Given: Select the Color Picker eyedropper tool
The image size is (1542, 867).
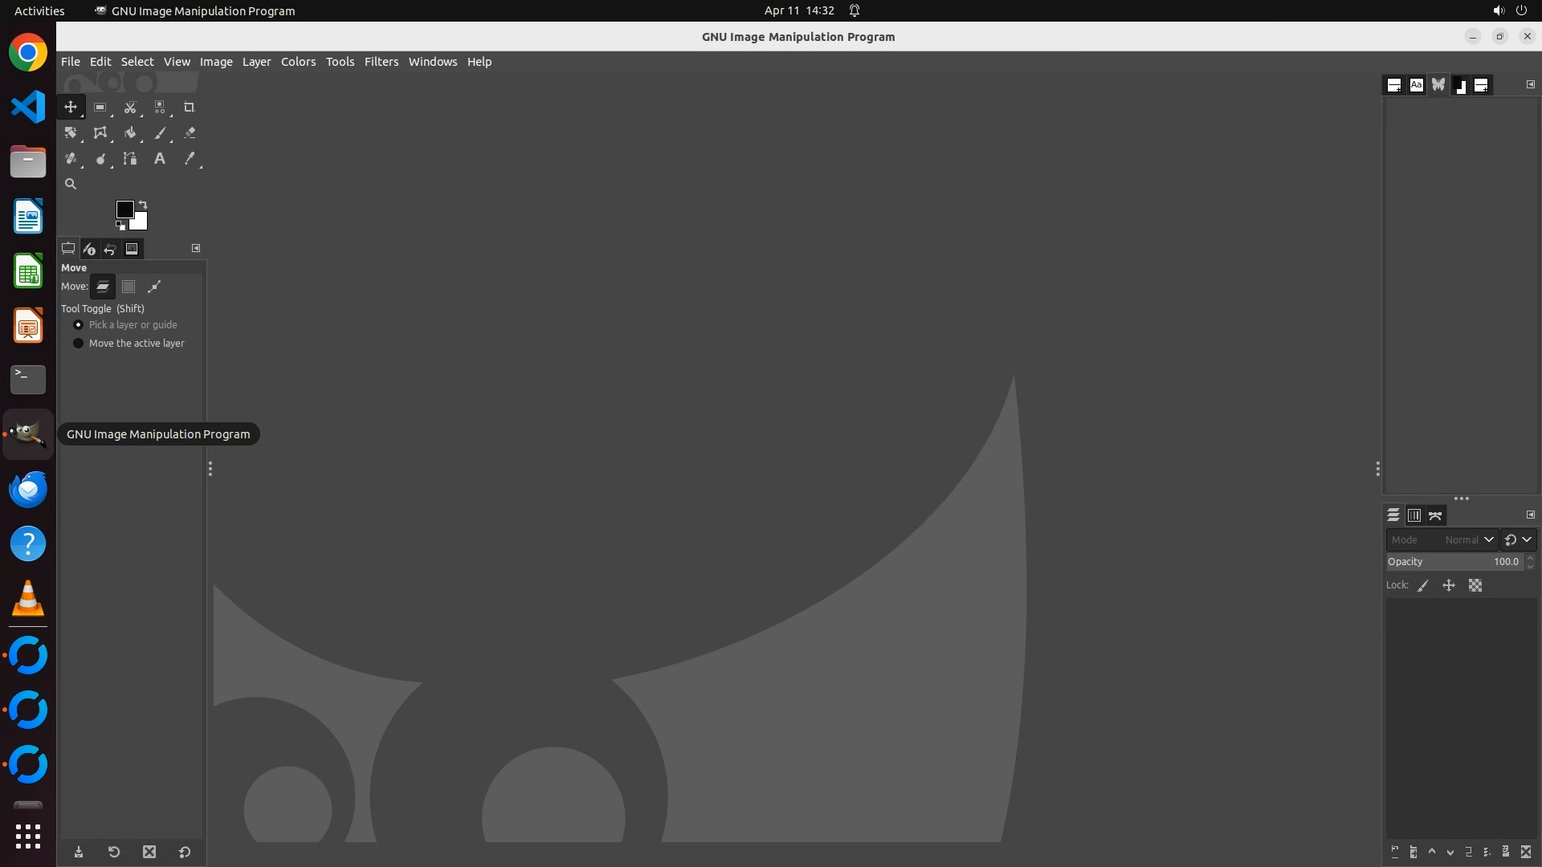Looking at the screenshot, I should [x=190, y=159].
